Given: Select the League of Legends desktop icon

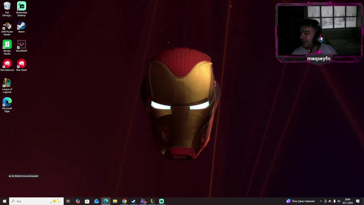Looking at the screenshot, I should (7, 86).
